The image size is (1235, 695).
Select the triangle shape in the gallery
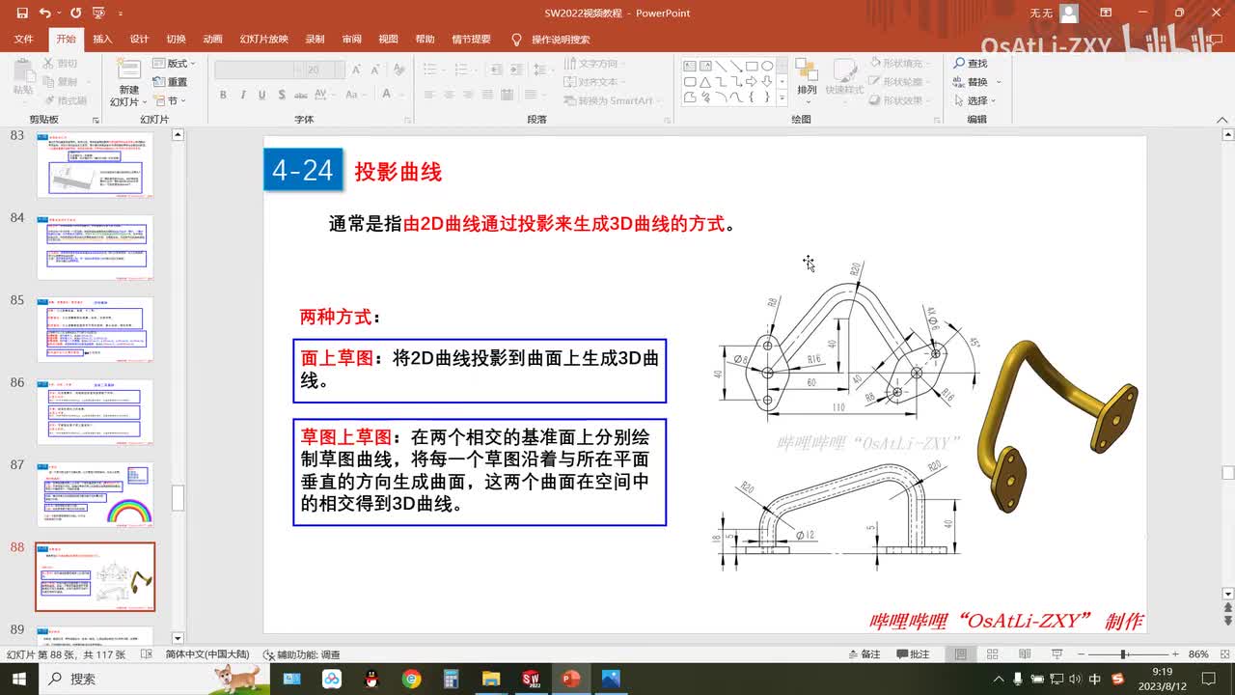705,82
